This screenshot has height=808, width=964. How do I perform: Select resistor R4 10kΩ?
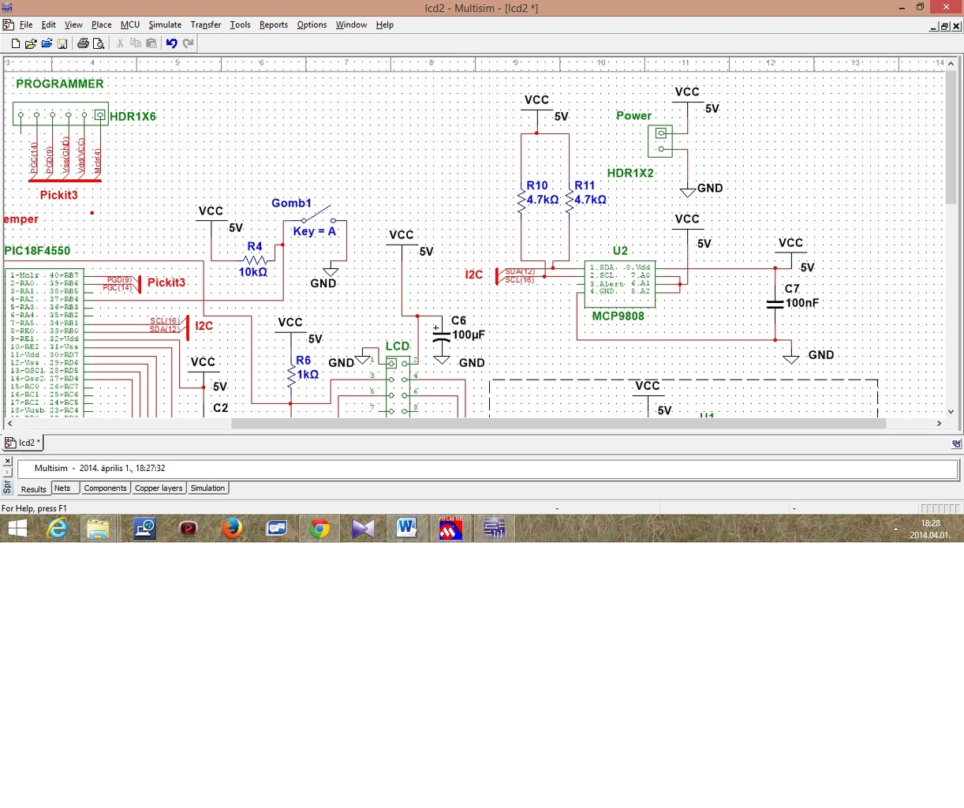(x=254, y=260)
